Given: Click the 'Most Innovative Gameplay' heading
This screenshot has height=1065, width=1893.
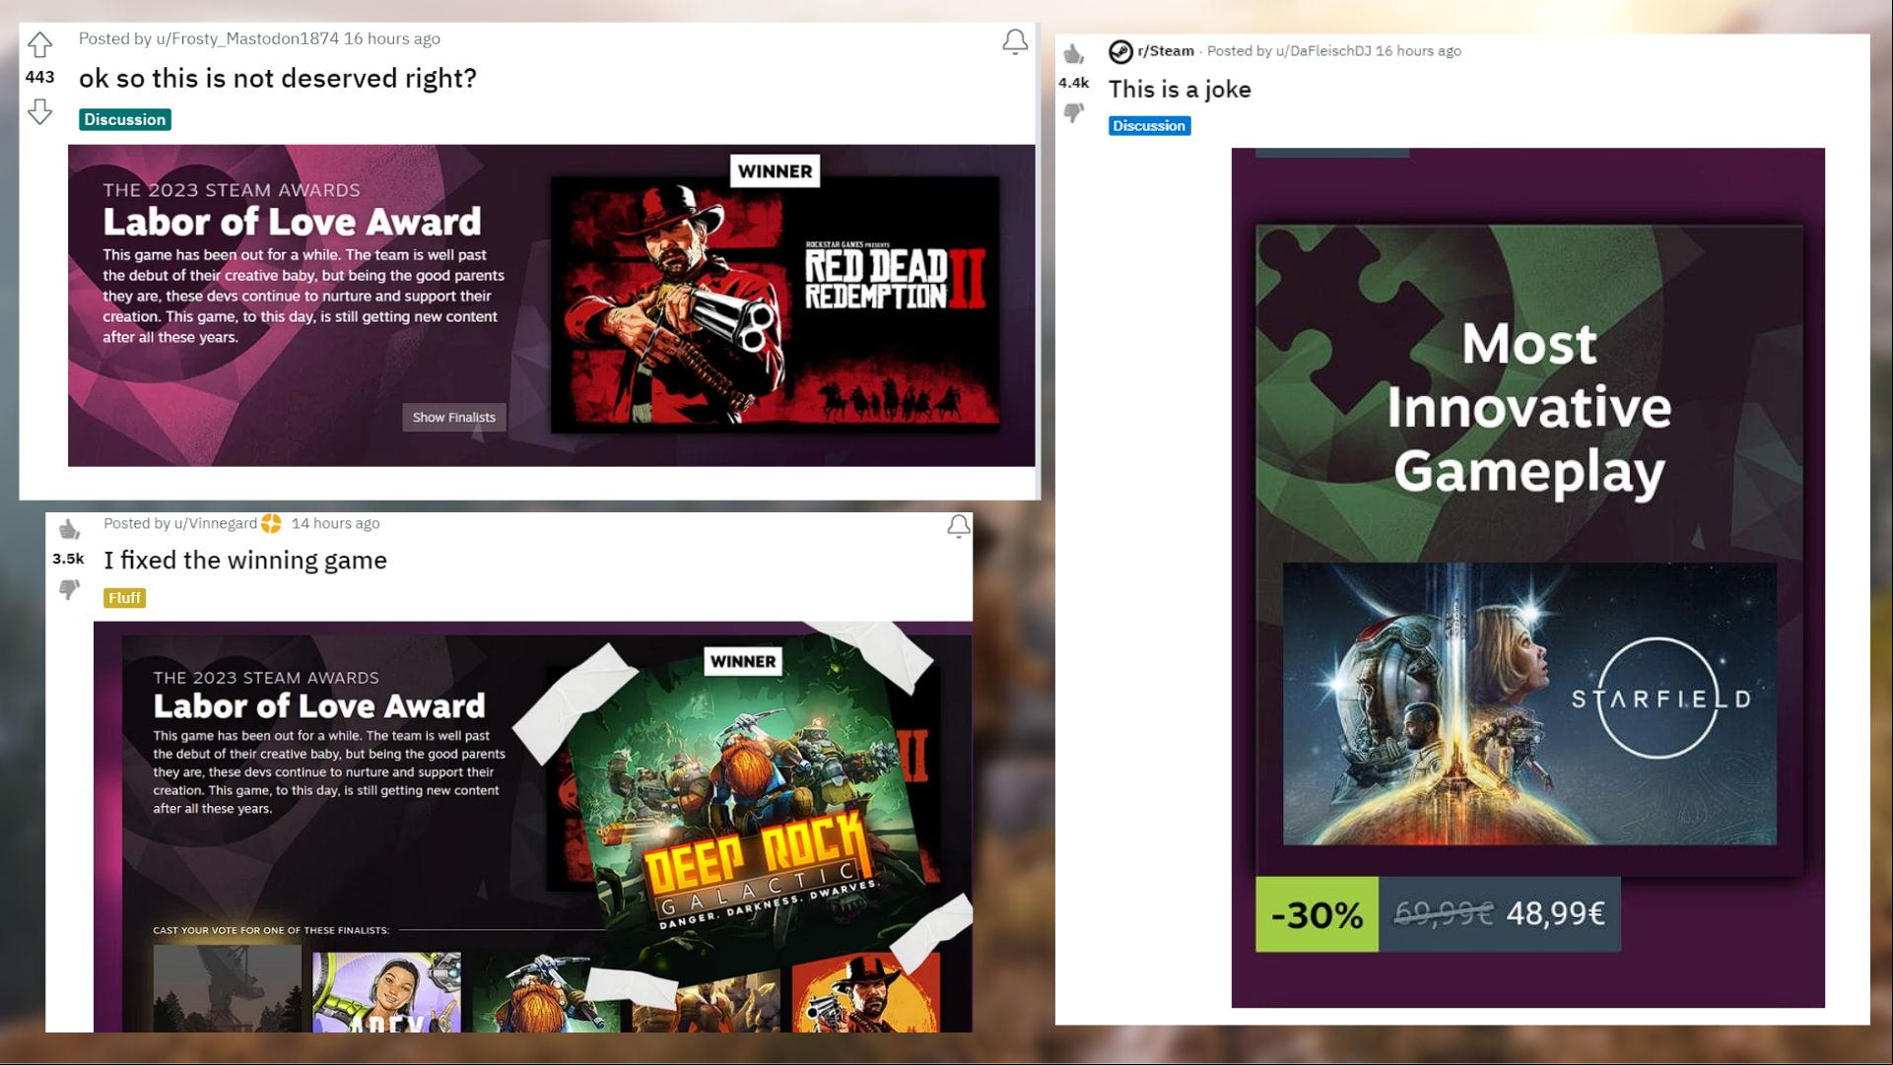Looking at the screenshot, I should 1529,407.
